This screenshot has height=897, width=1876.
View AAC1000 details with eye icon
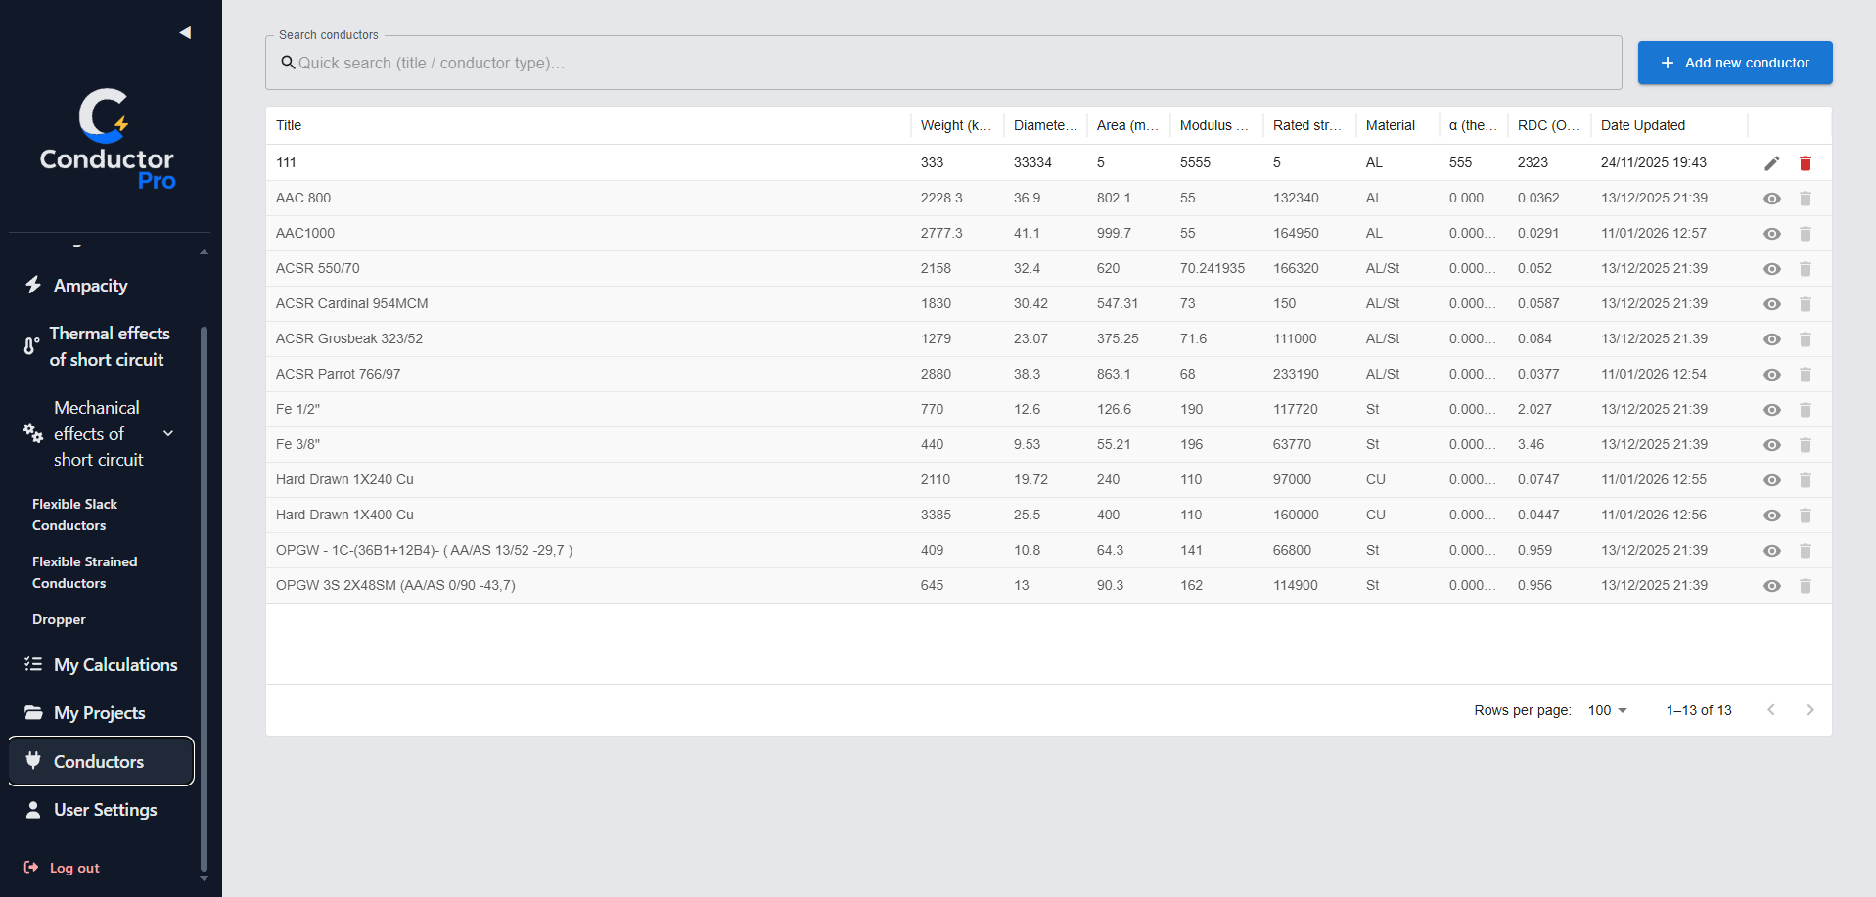tap(1771, 234)
